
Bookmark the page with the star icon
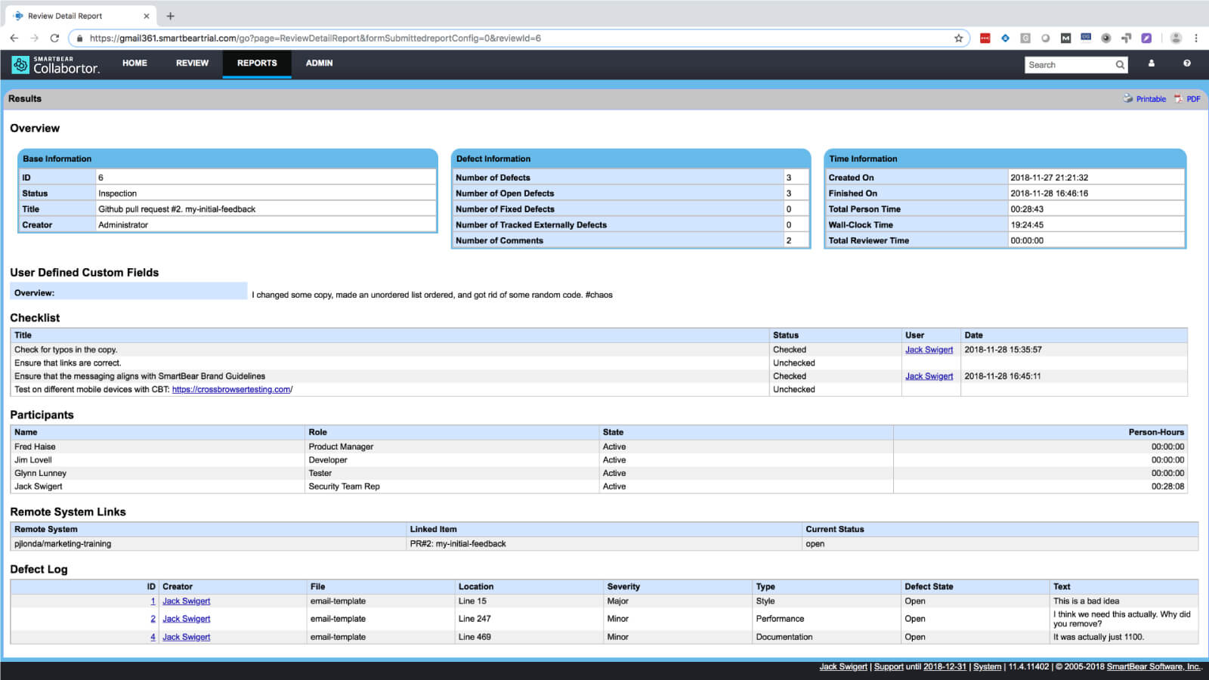pyautogui.click(x=958, y=38)
